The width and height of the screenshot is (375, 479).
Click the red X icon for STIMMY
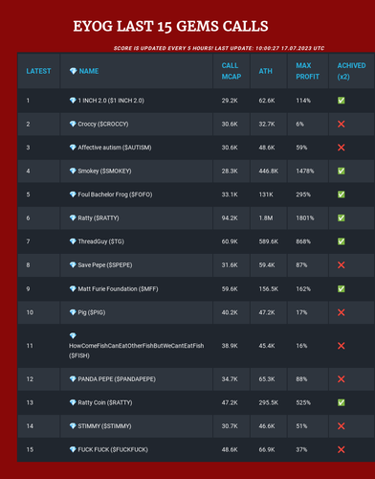342,426
